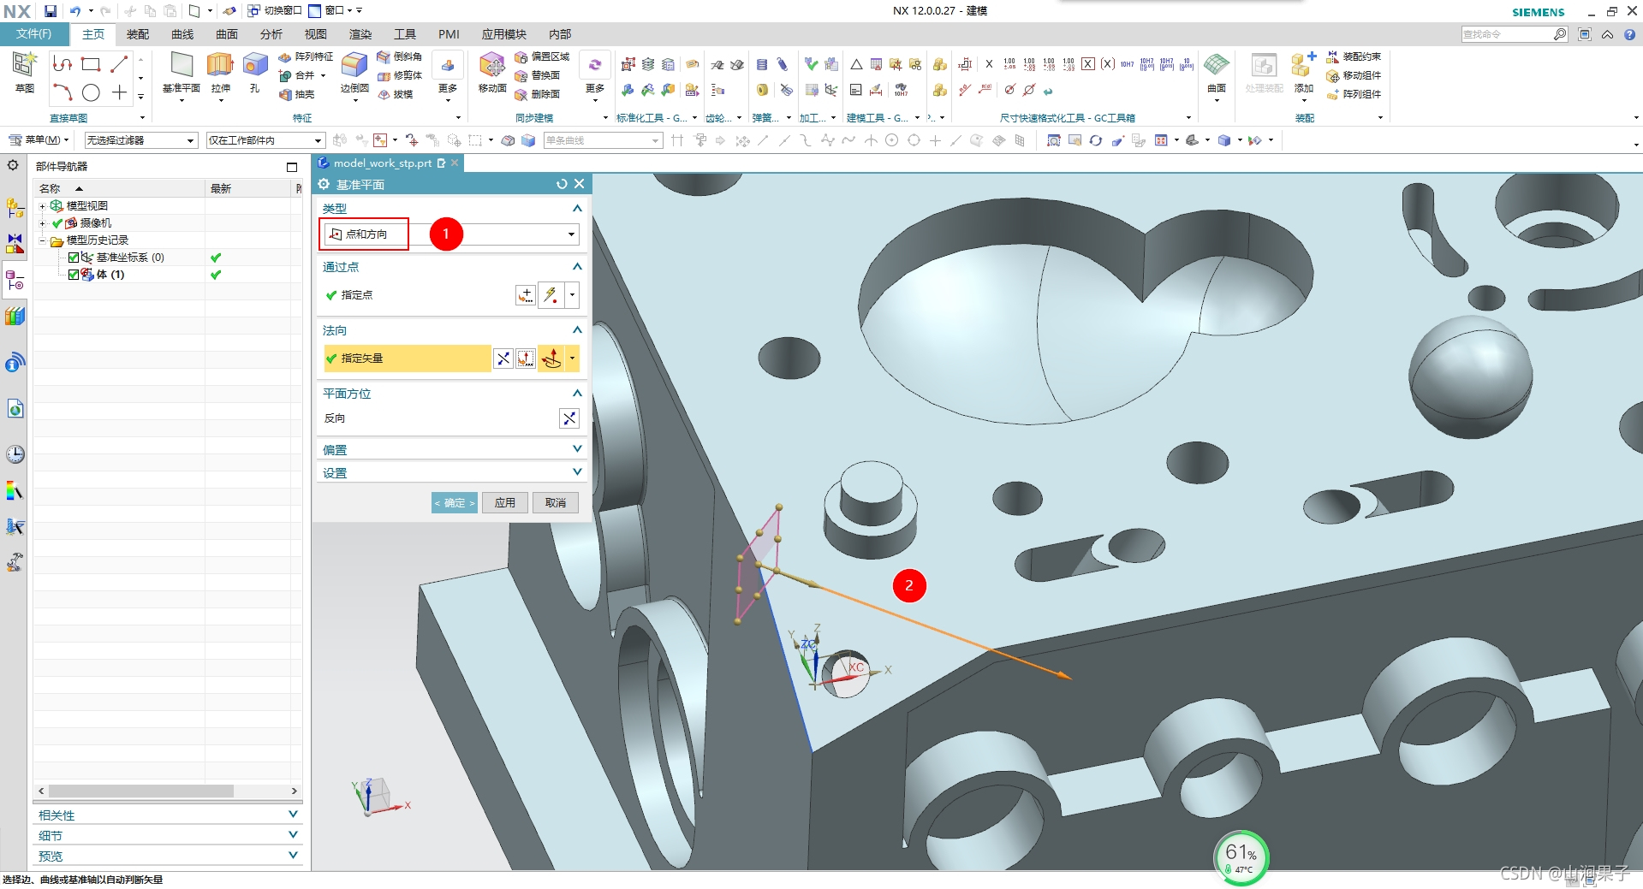Open the 仅在工作部件内 scope dropdown
1643x889 pixels.
[x=265, y=140]
